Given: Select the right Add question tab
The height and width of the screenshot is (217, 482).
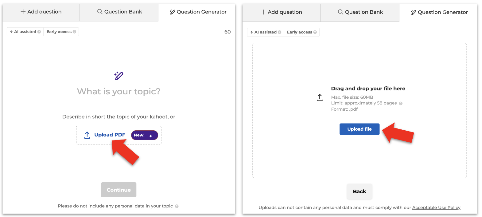Looking at the screenshot, I should coord(282,13).
